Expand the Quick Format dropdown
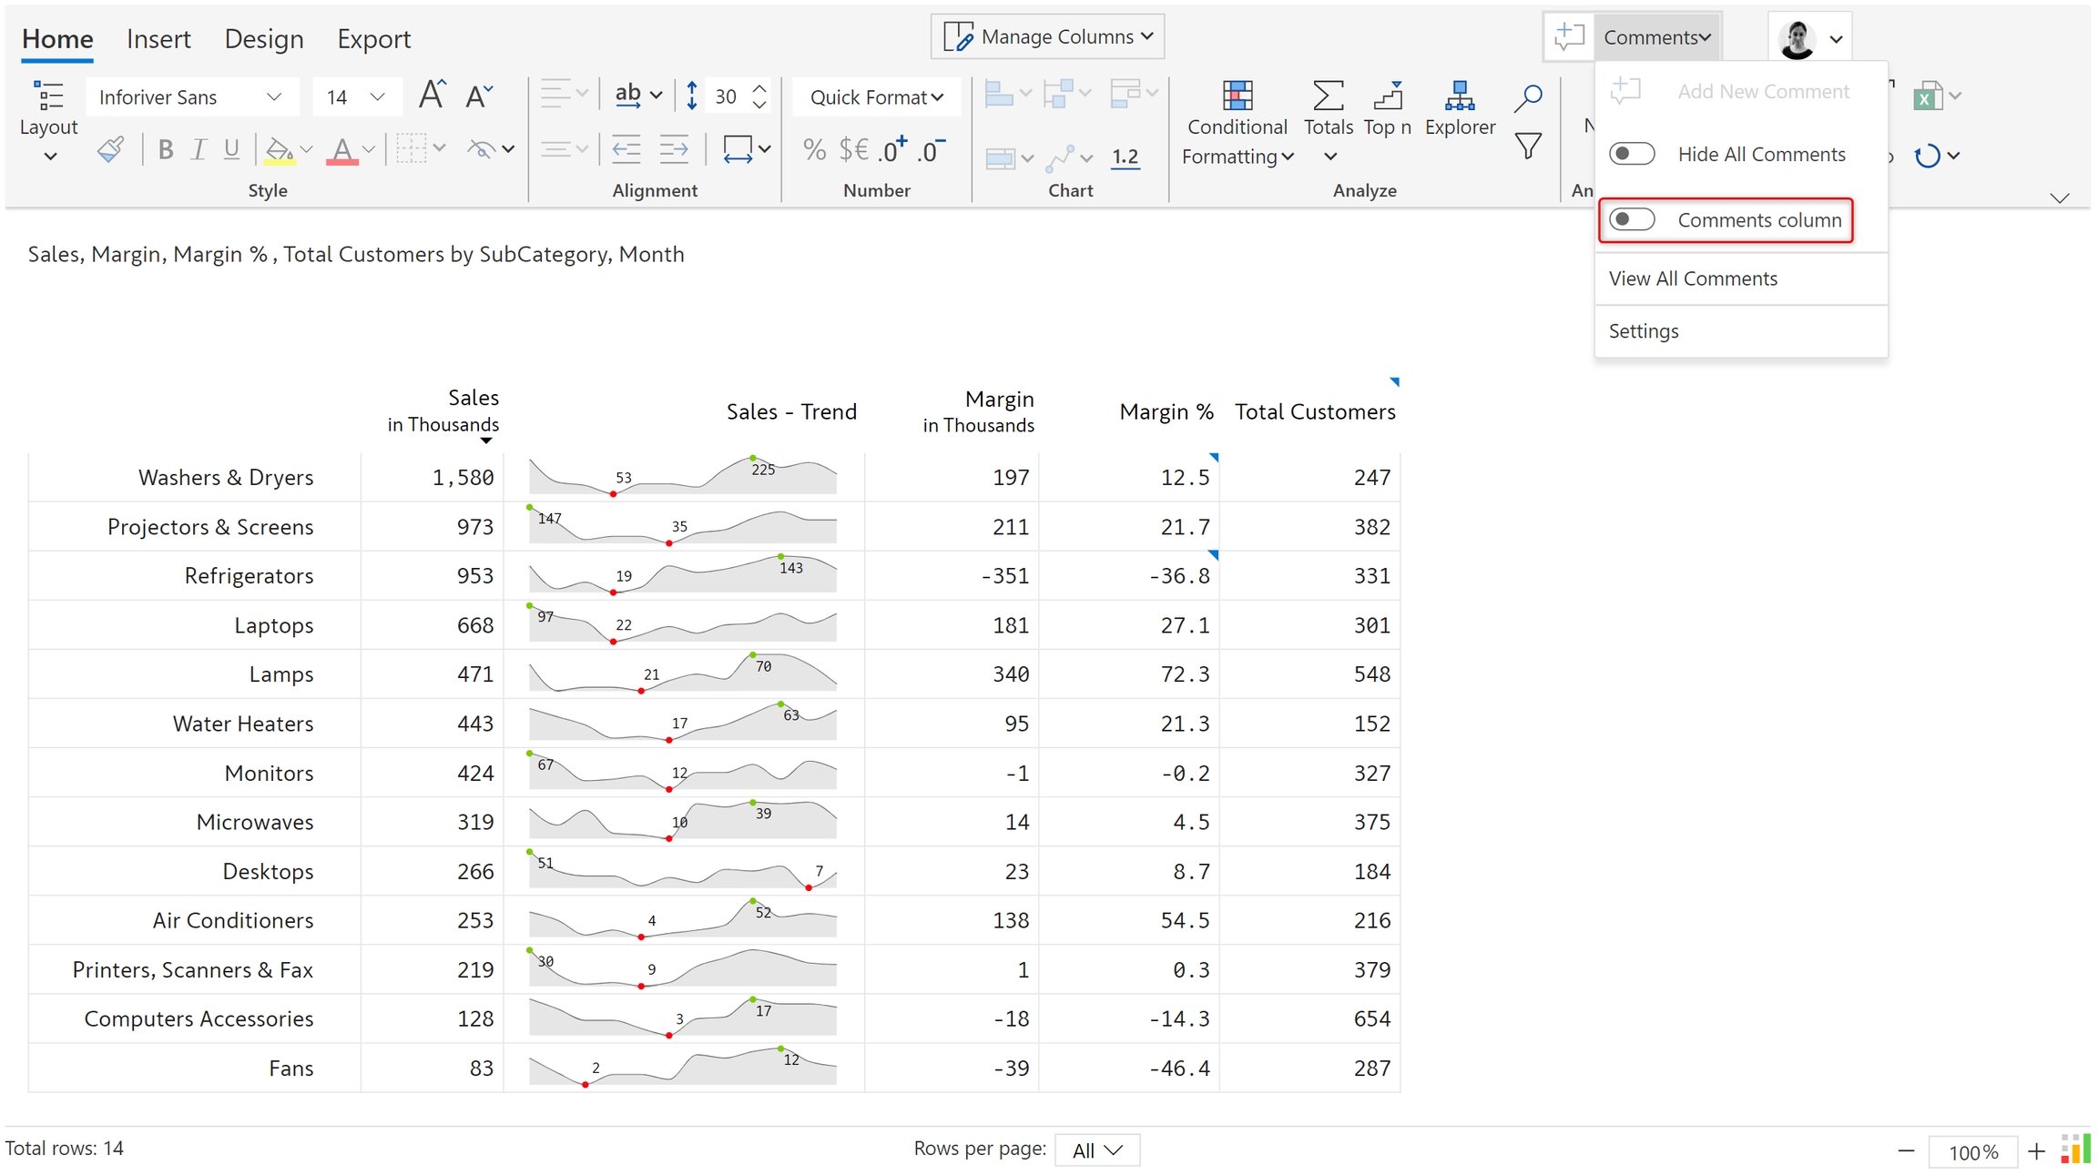This screenshot has width=2098, height=1175. click(876, 96)
